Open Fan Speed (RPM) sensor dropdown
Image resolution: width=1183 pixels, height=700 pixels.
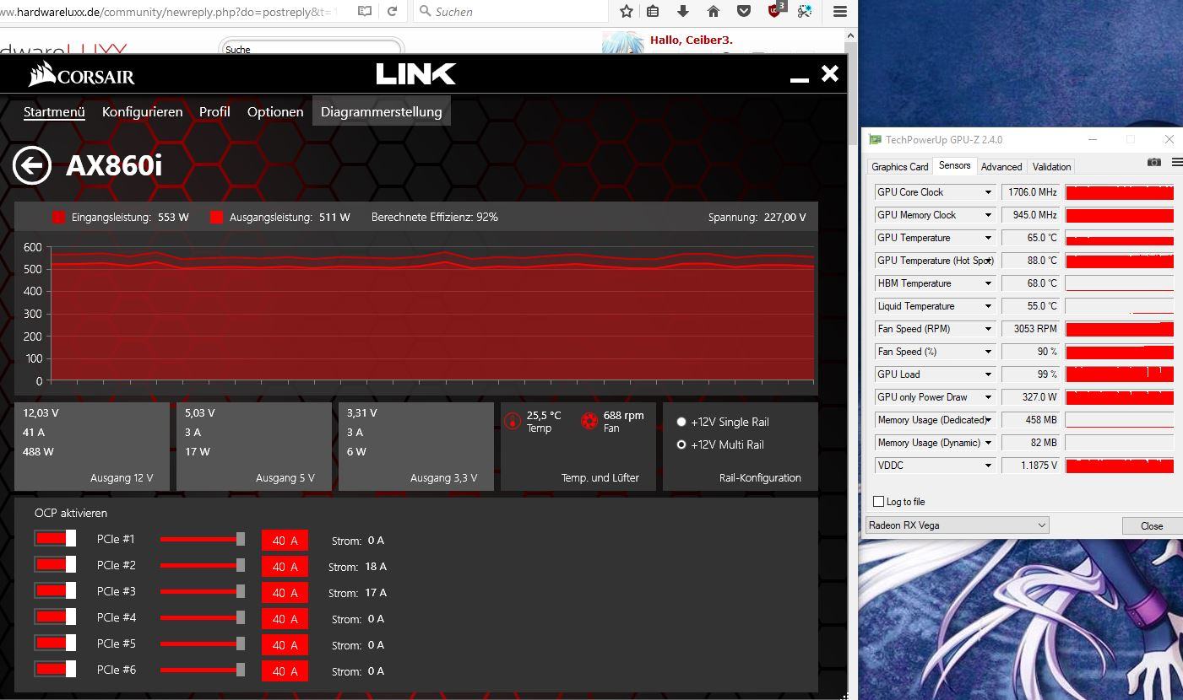coord(988,329)
